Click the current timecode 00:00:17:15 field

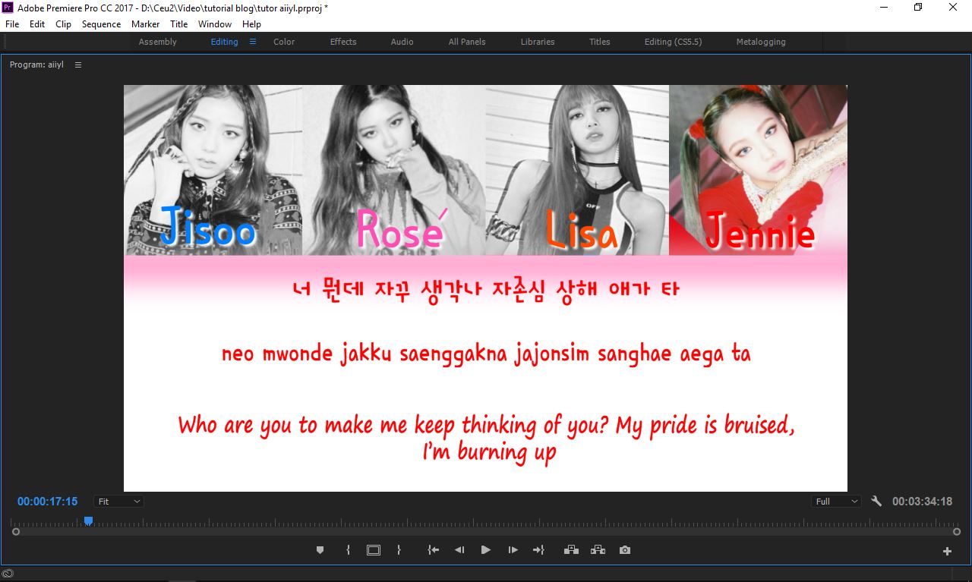48,502
